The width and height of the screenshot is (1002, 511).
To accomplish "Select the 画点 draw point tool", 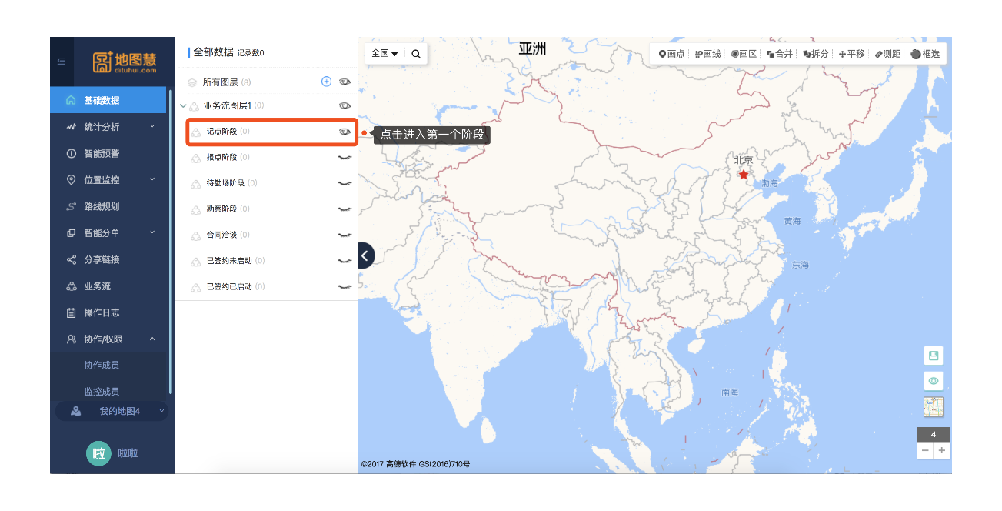I will coord(671,54).
